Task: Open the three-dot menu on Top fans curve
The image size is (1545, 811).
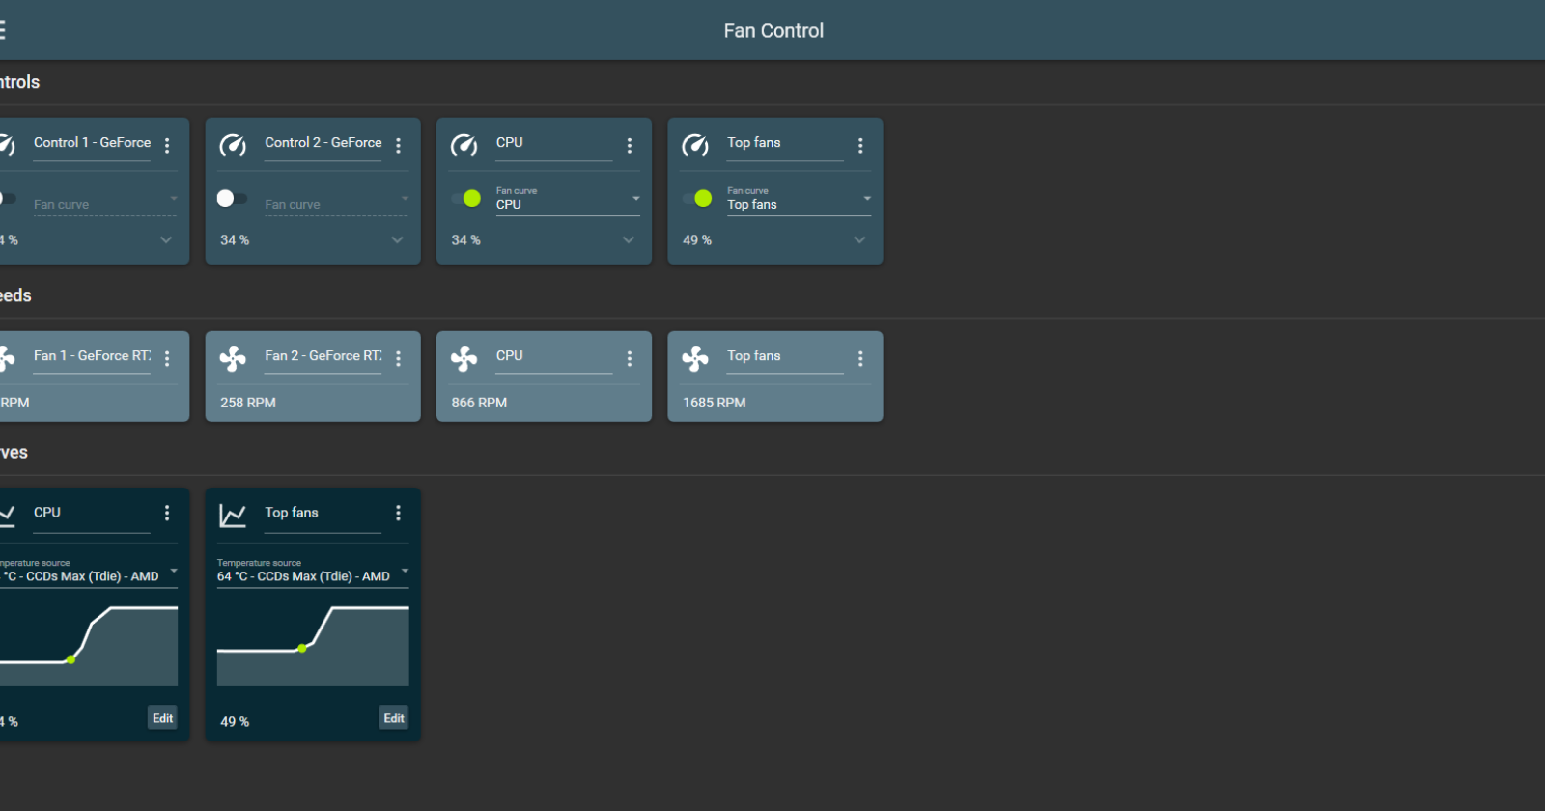Action: point(398,513)
